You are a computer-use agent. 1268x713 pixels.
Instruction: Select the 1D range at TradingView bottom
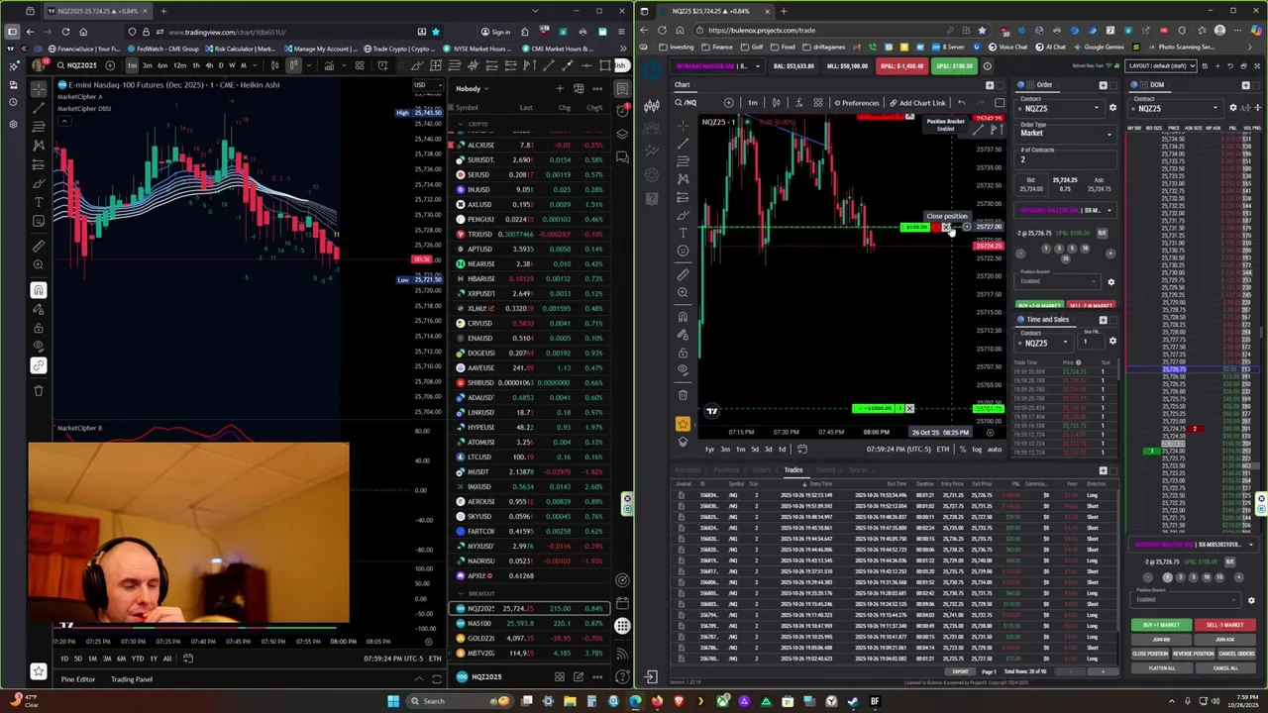click(64, 659)
